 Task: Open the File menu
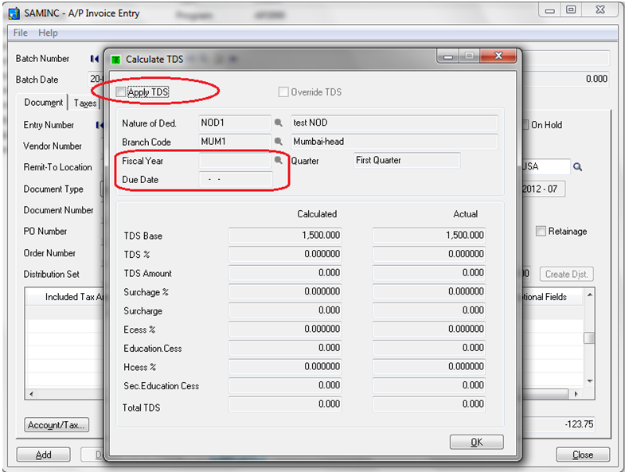(x=21, y=33)
